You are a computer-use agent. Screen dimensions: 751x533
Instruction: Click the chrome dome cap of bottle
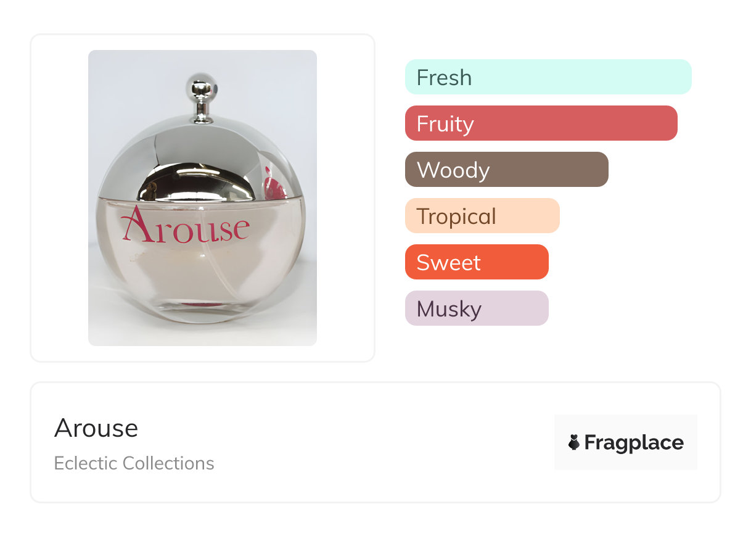202,157
